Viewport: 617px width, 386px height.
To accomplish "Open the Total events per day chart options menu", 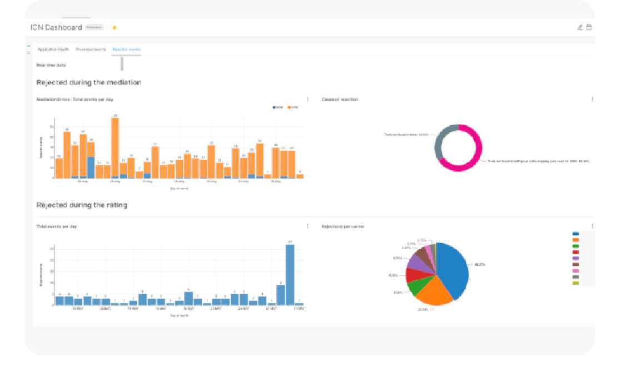I will pyautogui.click(x=308, y=226).
